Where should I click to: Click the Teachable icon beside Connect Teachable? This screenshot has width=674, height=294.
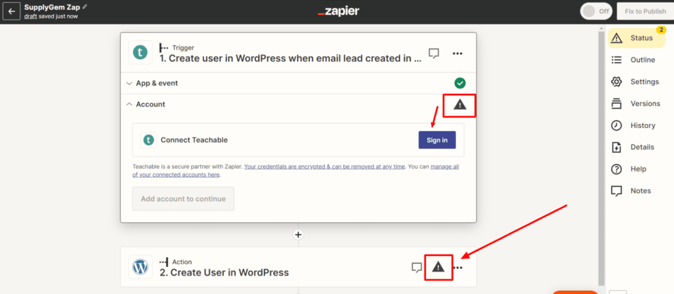point(149,140)
